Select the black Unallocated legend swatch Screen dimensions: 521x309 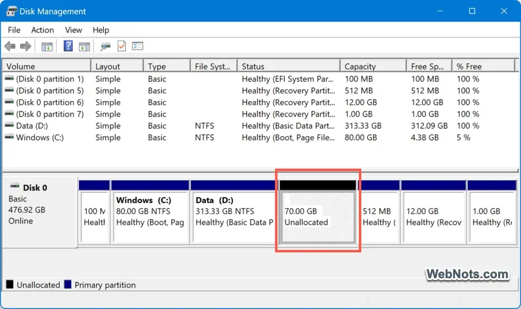[x=10, y=284]
